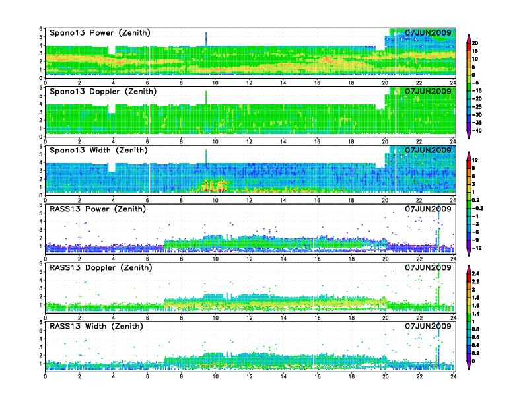523x404 pixels.
Task: Click bottom purple arrow of power colorbar
Action: (x=468, y=135)
